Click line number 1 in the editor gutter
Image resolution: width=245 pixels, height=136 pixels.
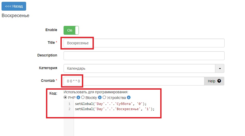69,104
